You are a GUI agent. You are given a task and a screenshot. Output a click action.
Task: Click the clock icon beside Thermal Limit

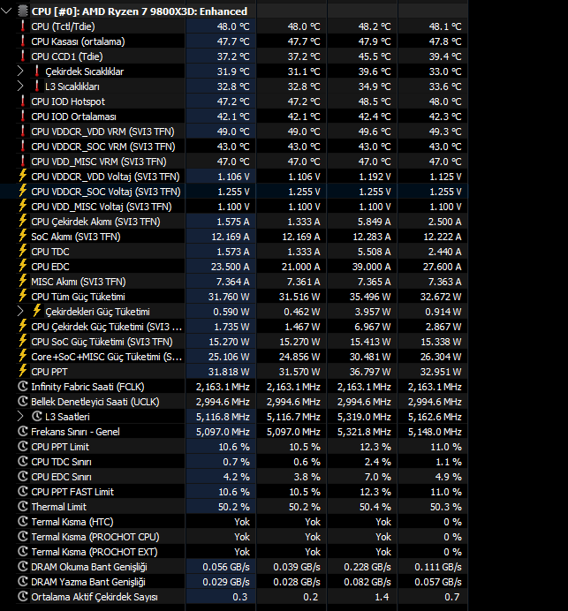23,507
